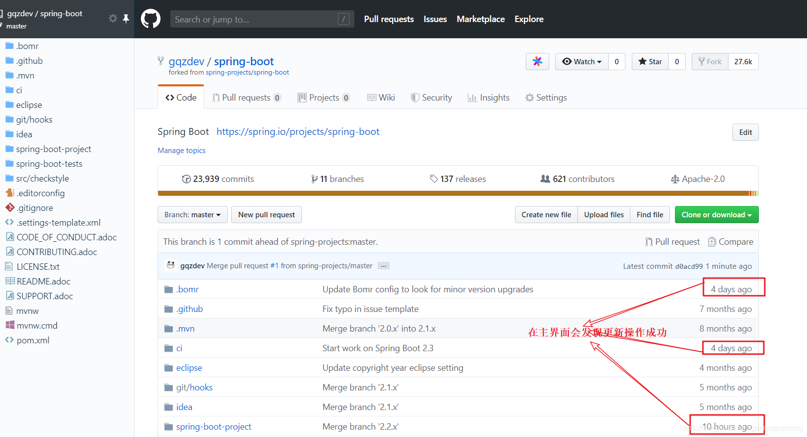807x437 pixels.
Task: Expand the commit message ellipsis button
Action: (383, 266)
